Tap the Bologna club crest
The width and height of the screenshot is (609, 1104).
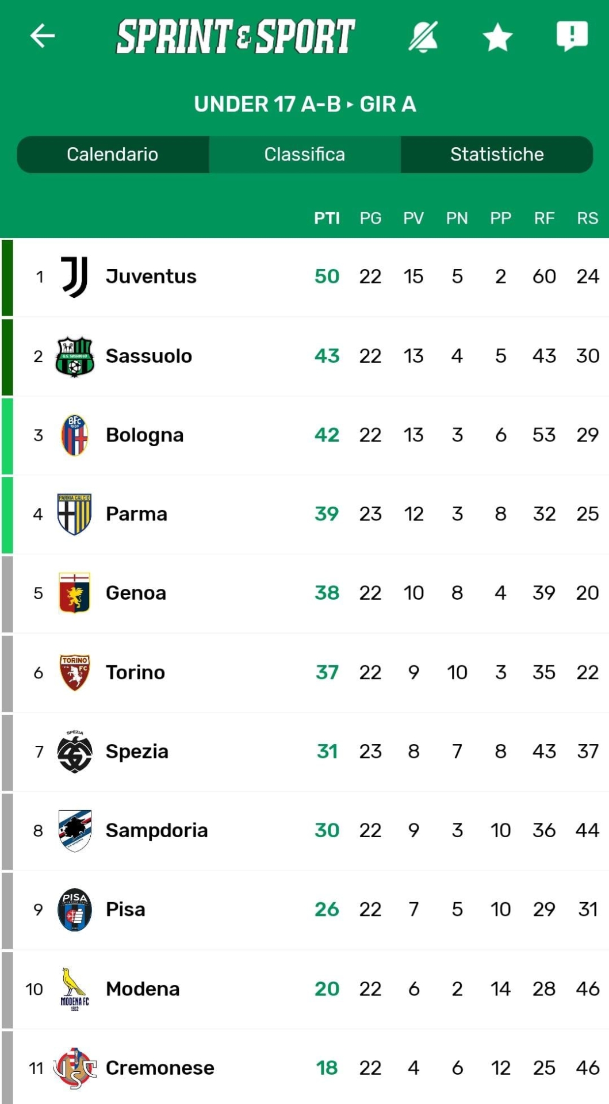click(x=75, y=435)
